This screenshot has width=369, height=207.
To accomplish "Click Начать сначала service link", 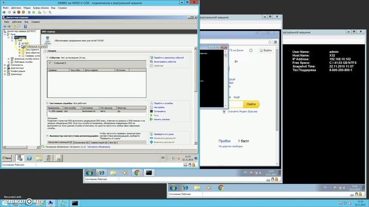I will pos(161,120).
